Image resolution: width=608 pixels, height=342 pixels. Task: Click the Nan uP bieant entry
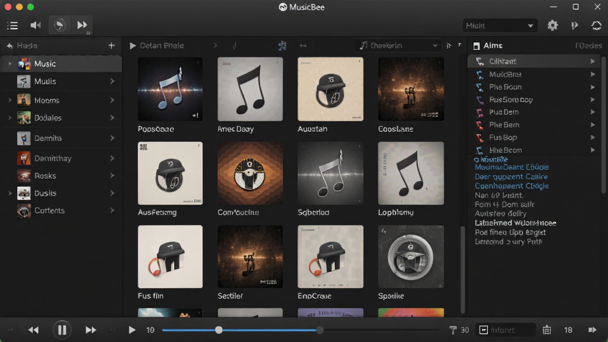coord(499,195)
